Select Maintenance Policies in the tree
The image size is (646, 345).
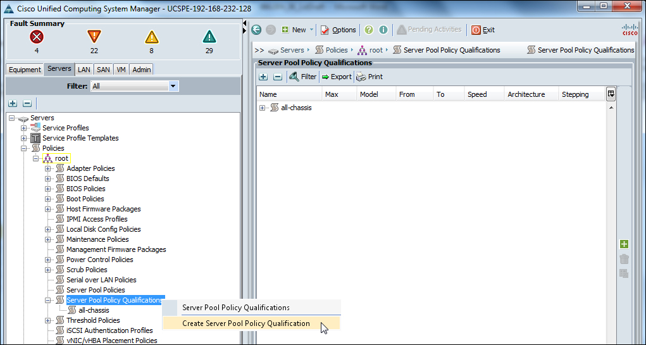click(97, 239)
